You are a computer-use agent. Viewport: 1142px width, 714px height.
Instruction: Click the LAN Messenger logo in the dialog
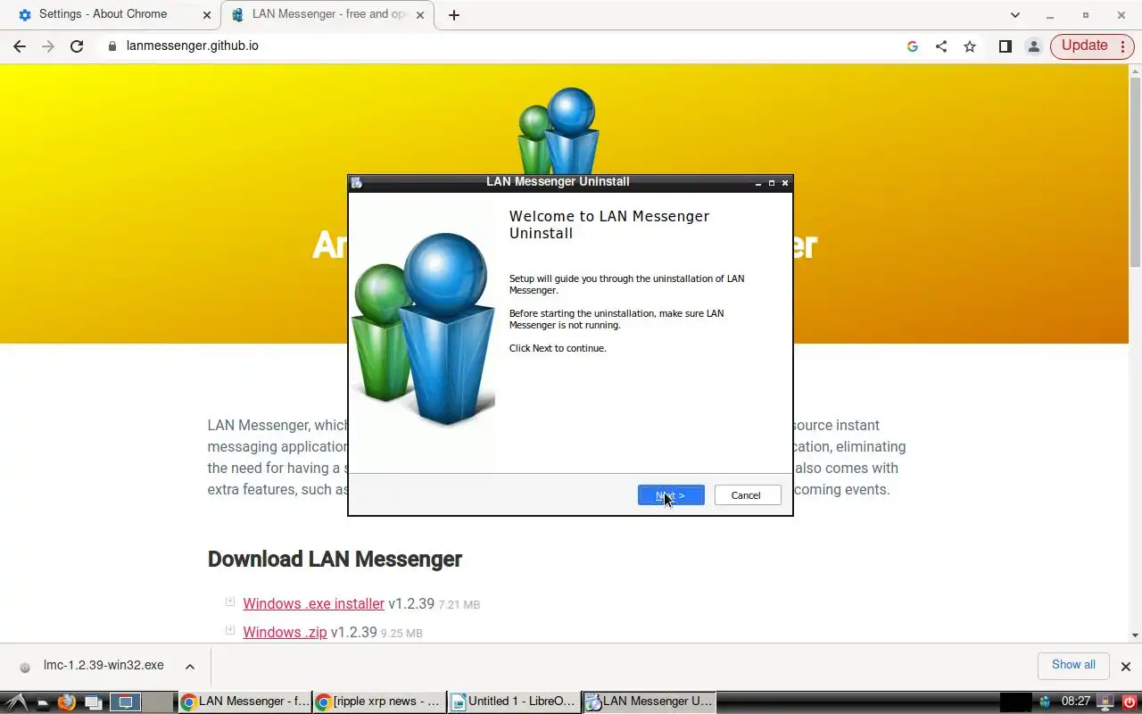point(423,328)
